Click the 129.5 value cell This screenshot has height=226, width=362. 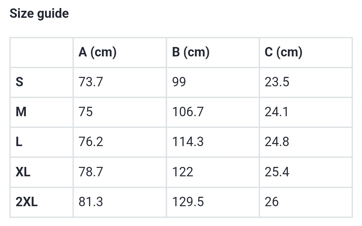click(188, 202)
